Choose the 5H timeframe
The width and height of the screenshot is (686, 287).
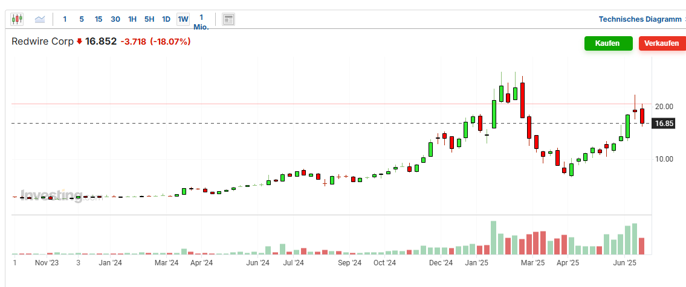coord(149,19)
